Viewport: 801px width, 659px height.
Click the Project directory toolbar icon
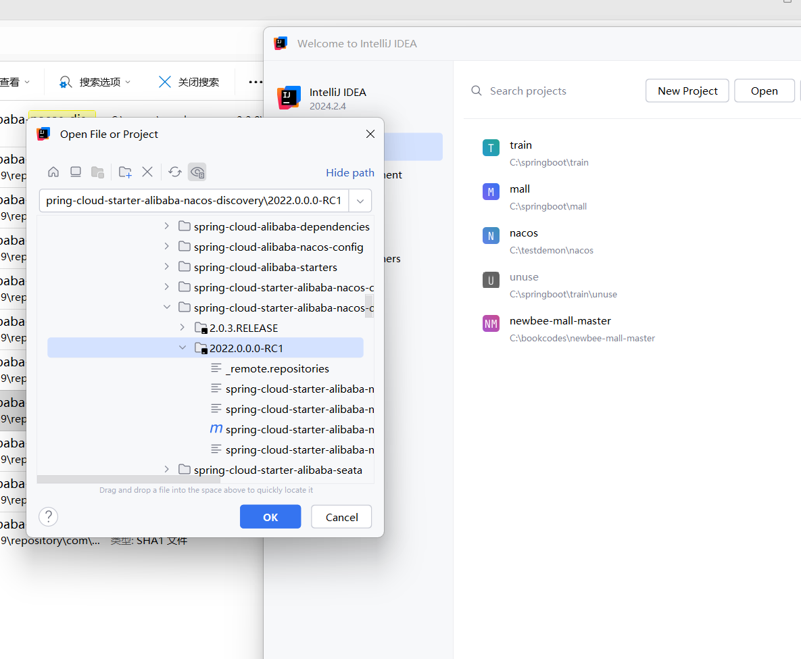(97, 172)
